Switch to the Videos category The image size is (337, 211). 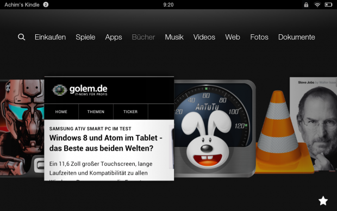coord(204,37)
